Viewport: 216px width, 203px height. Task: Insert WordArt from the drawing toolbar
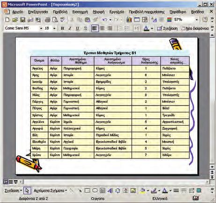coord(110,190)
